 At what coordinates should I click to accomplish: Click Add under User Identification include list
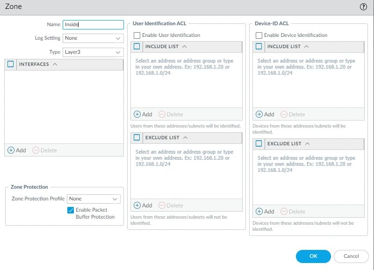click(x=137, y=114)
